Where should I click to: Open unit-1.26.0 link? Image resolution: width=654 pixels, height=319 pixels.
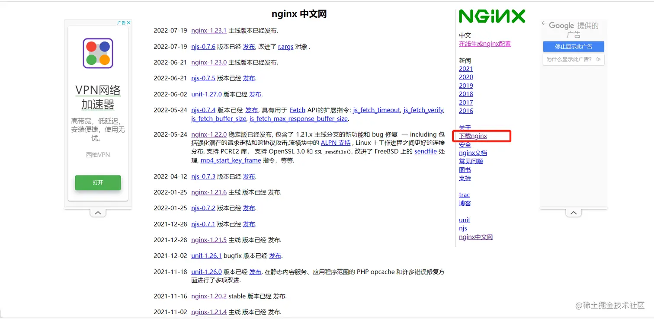click(x=206, y=272)
